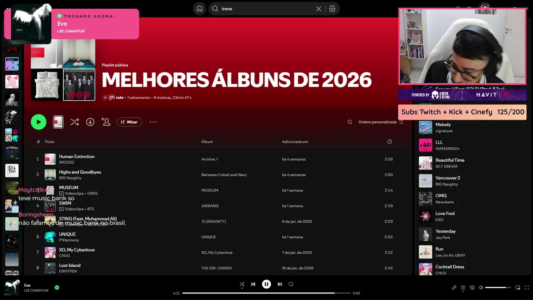
Task: Enable shuffle for this playlist
Action: [75, 122]
